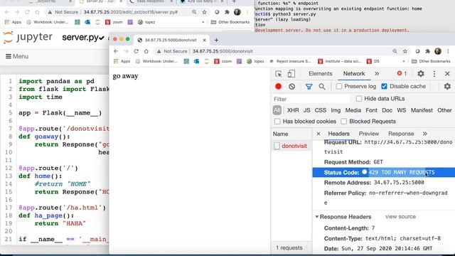Show more DevTools panels with the chevron after Network

(x=377, y=74)
